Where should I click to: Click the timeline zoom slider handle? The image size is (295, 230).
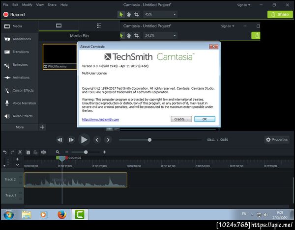click(x=86, y=152)
